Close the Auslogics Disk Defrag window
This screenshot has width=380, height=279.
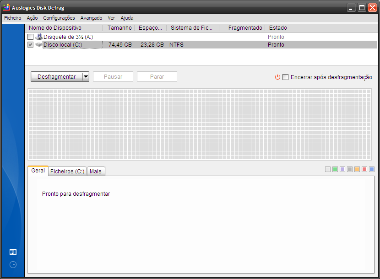373,8
